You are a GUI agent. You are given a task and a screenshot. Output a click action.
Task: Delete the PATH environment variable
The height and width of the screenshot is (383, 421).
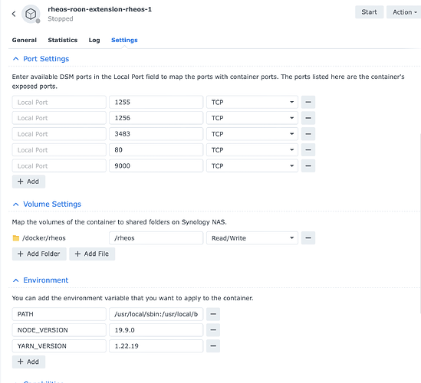(213, 314)
